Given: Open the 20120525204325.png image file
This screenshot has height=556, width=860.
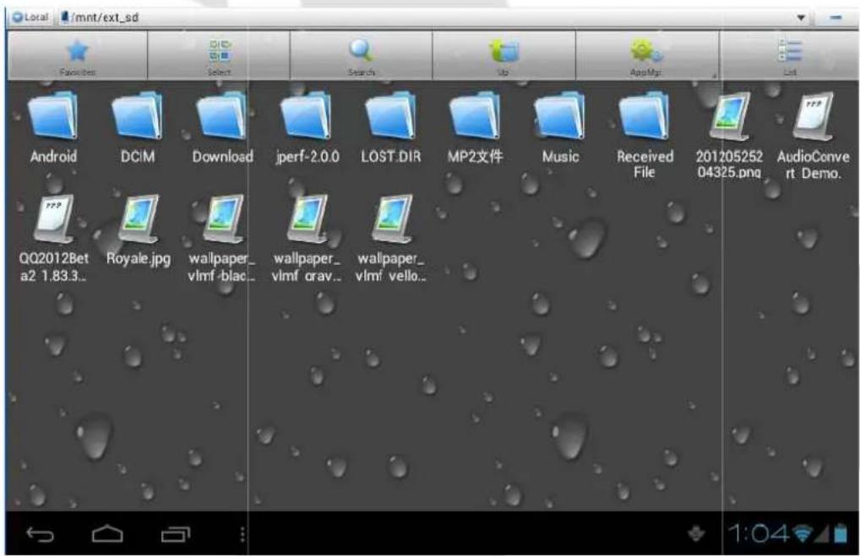Looking at the screenshot, I should [729, 135].
